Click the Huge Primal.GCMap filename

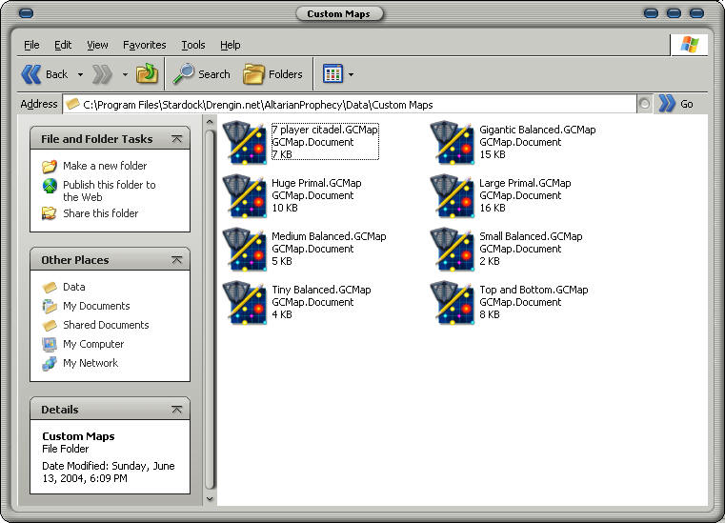click(x=316, y=183)
